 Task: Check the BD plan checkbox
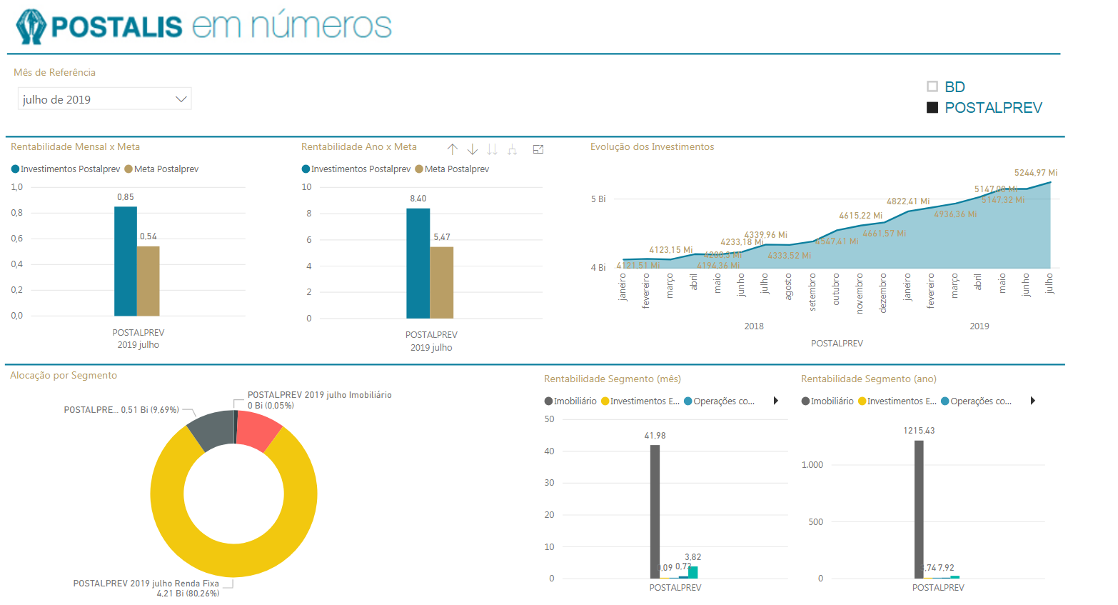tap(932, 86)
